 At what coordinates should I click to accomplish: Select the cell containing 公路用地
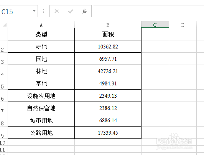click(x=41, y=133)
